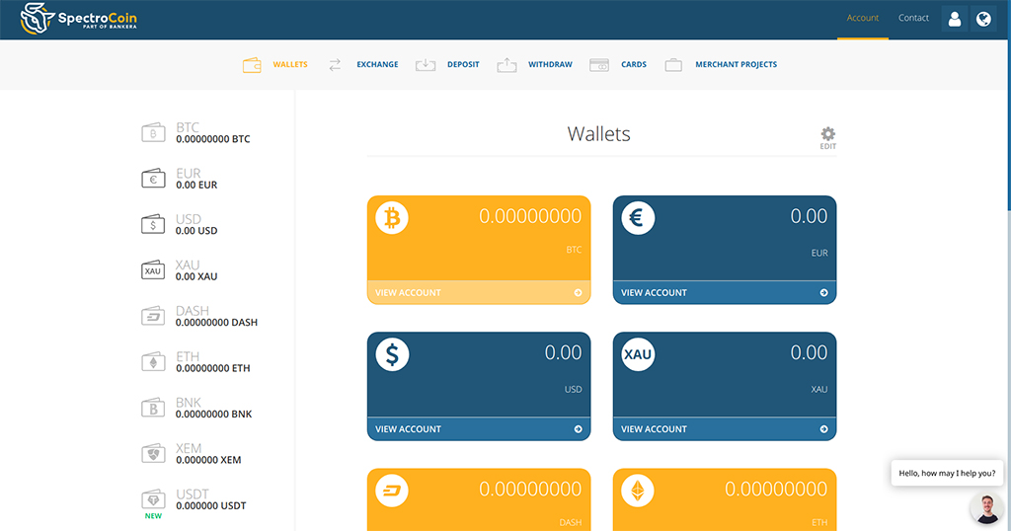
Task: Go to the Merchant Projects tab
Action: point(736,64)
